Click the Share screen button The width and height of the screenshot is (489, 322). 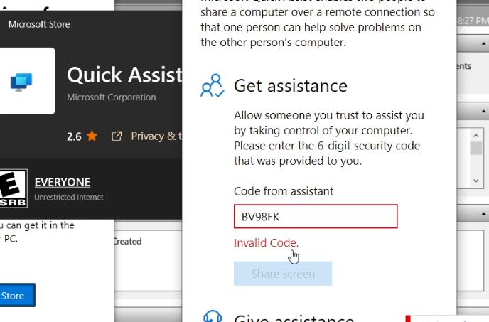(x=283, y=274)
